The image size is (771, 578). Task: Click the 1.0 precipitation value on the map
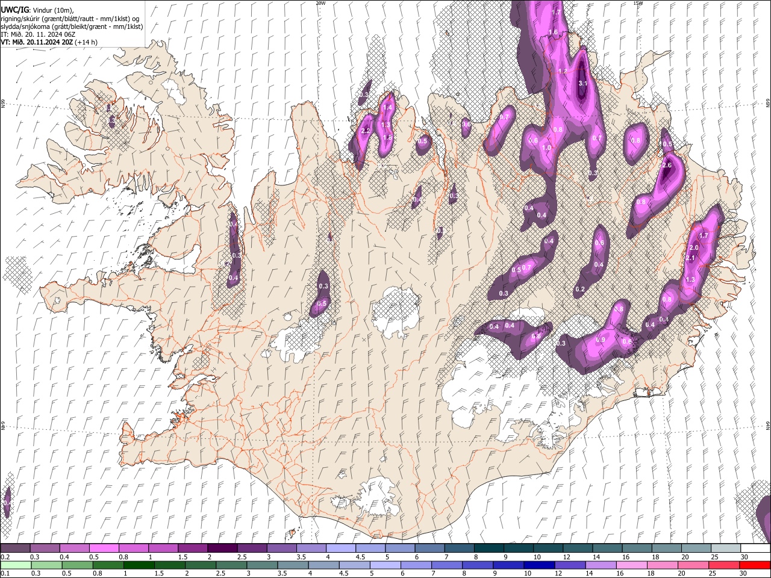coord(547,148)
